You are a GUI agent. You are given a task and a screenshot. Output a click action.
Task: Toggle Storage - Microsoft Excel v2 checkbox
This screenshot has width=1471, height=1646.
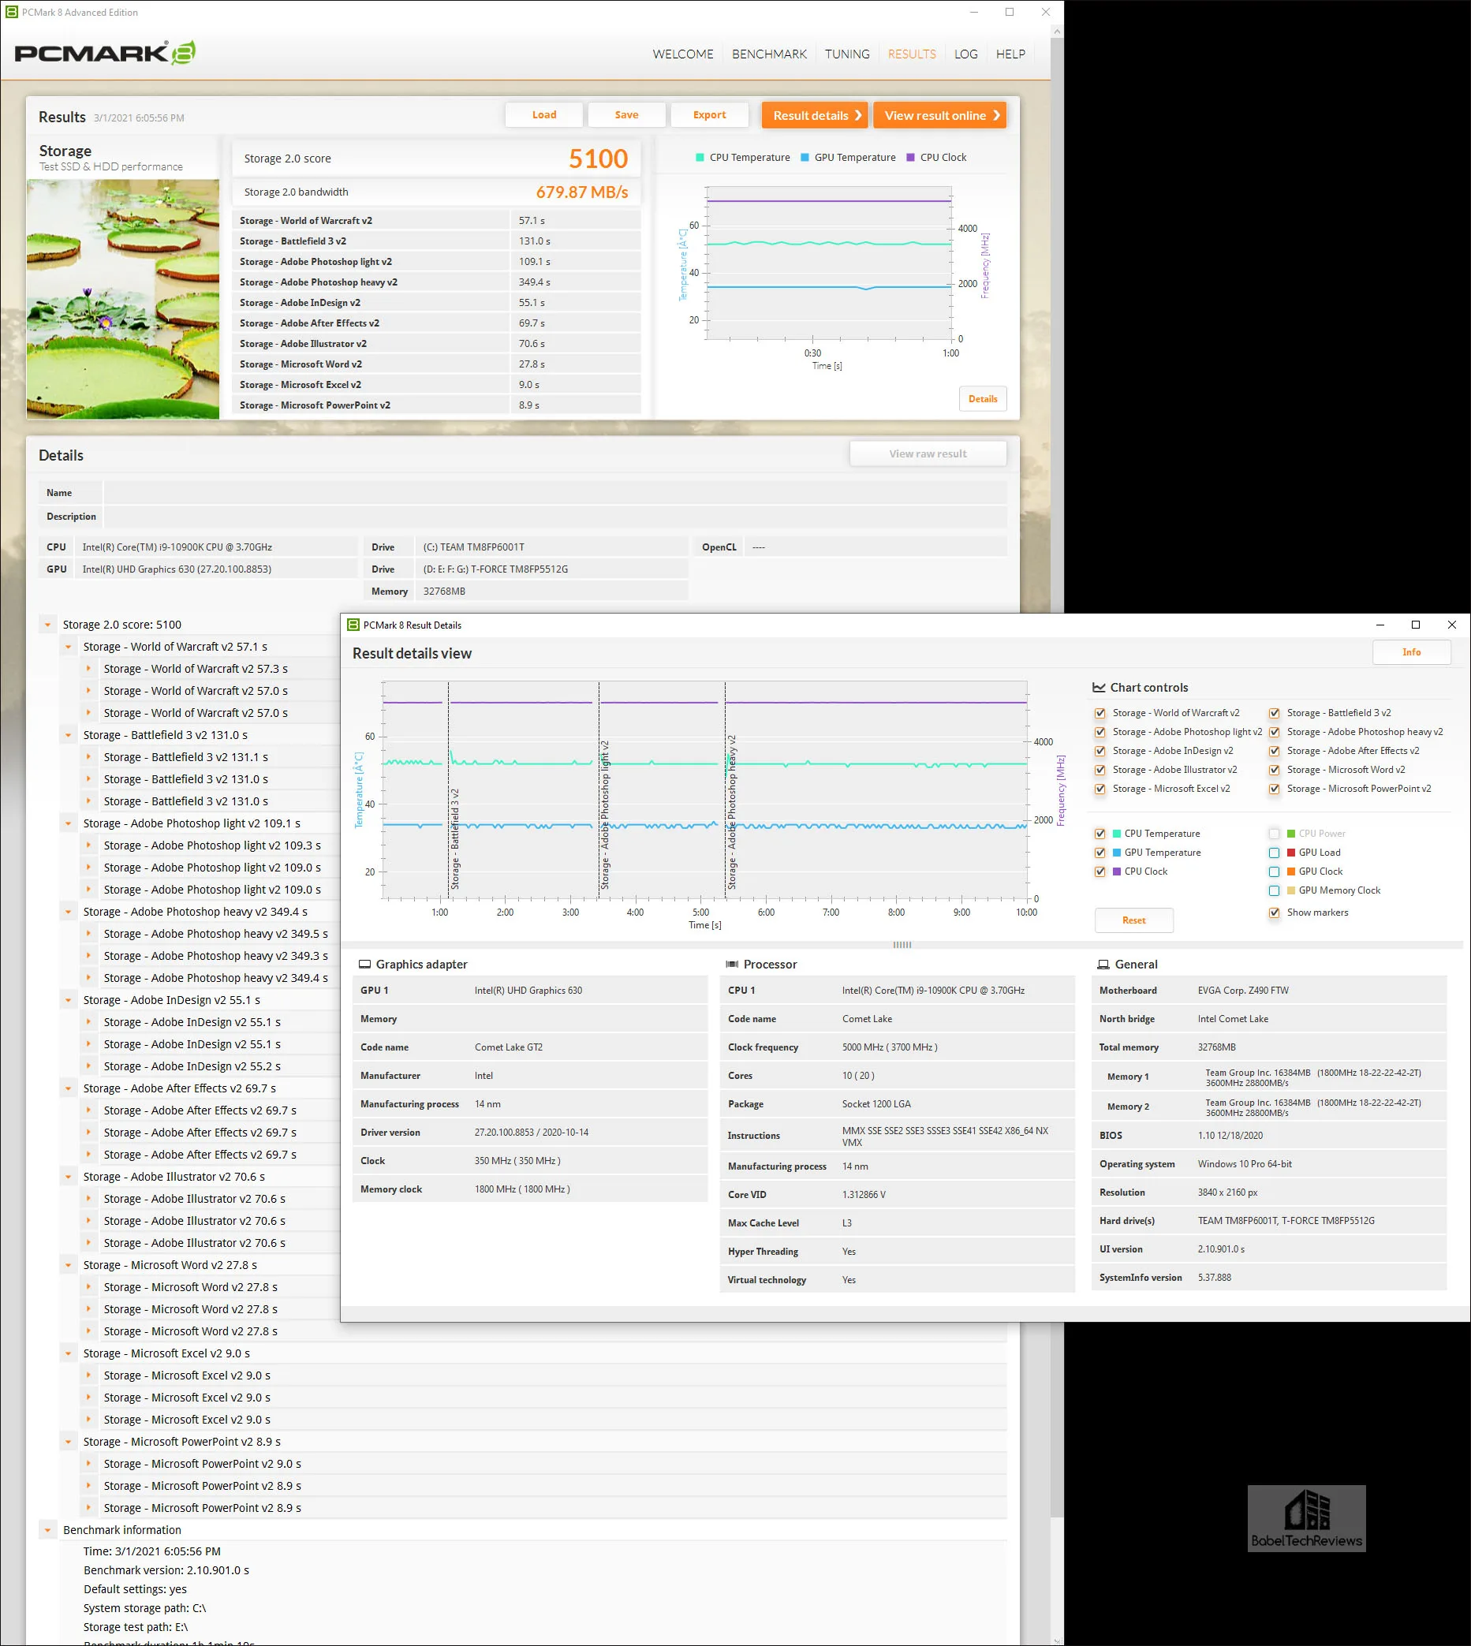coord(1100,789)
